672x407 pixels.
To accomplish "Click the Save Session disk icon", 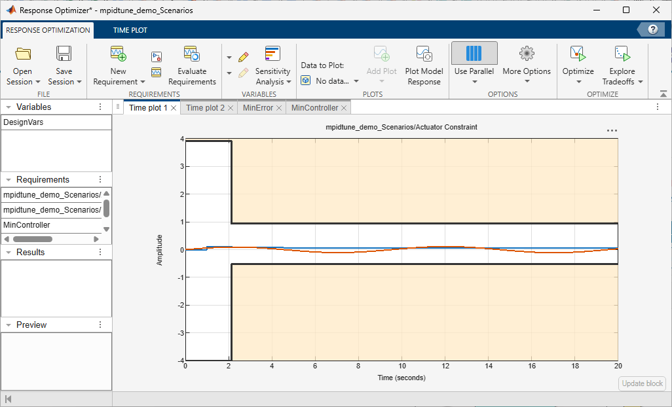I will (64, 54).
